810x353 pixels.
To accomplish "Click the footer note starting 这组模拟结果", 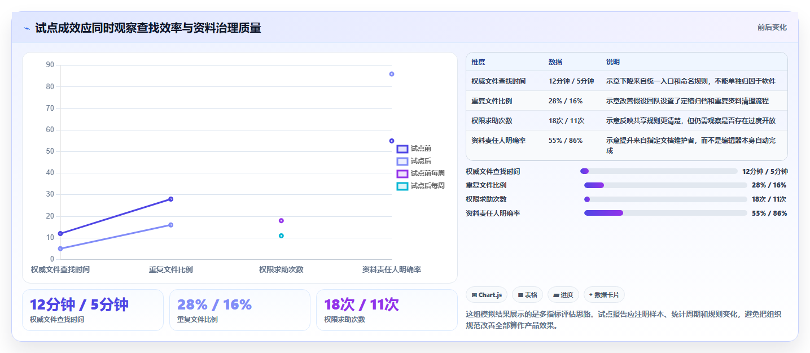I will [624, 320].
